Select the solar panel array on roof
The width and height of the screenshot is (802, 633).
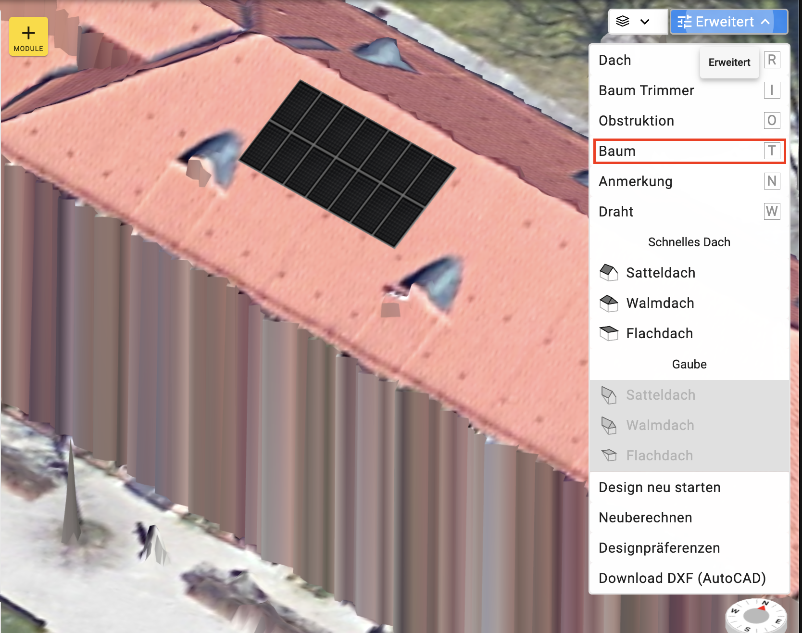point(347,164)
